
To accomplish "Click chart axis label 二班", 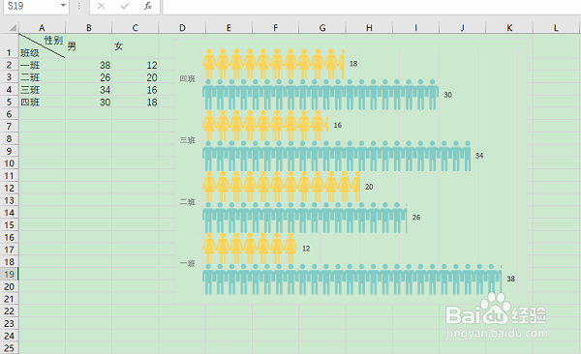I will [x=187, y=202].
